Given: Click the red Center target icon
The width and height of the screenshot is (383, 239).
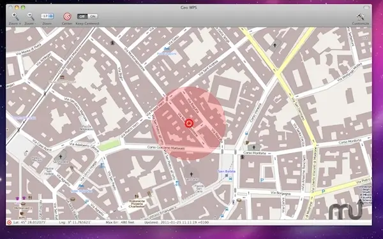Looking at the screenshot, I should [67, 17].
